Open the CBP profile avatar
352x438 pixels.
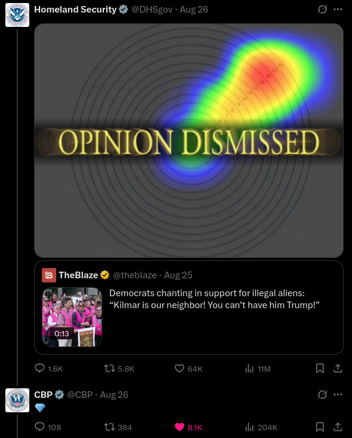point(17,400)
